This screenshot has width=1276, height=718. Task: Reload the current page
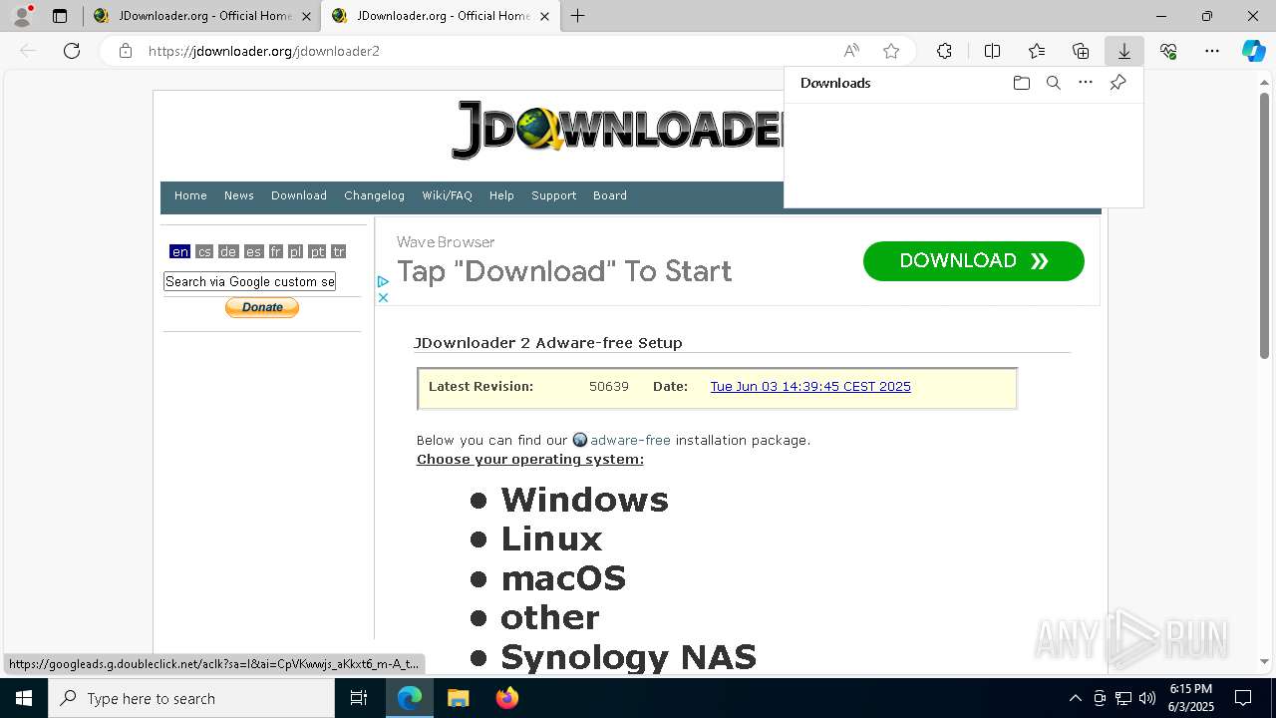[x=72, y=51]
